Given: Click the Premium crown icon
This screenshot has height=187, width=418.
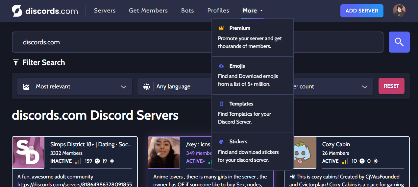Looking at the screenshot, I should [221, 28].
